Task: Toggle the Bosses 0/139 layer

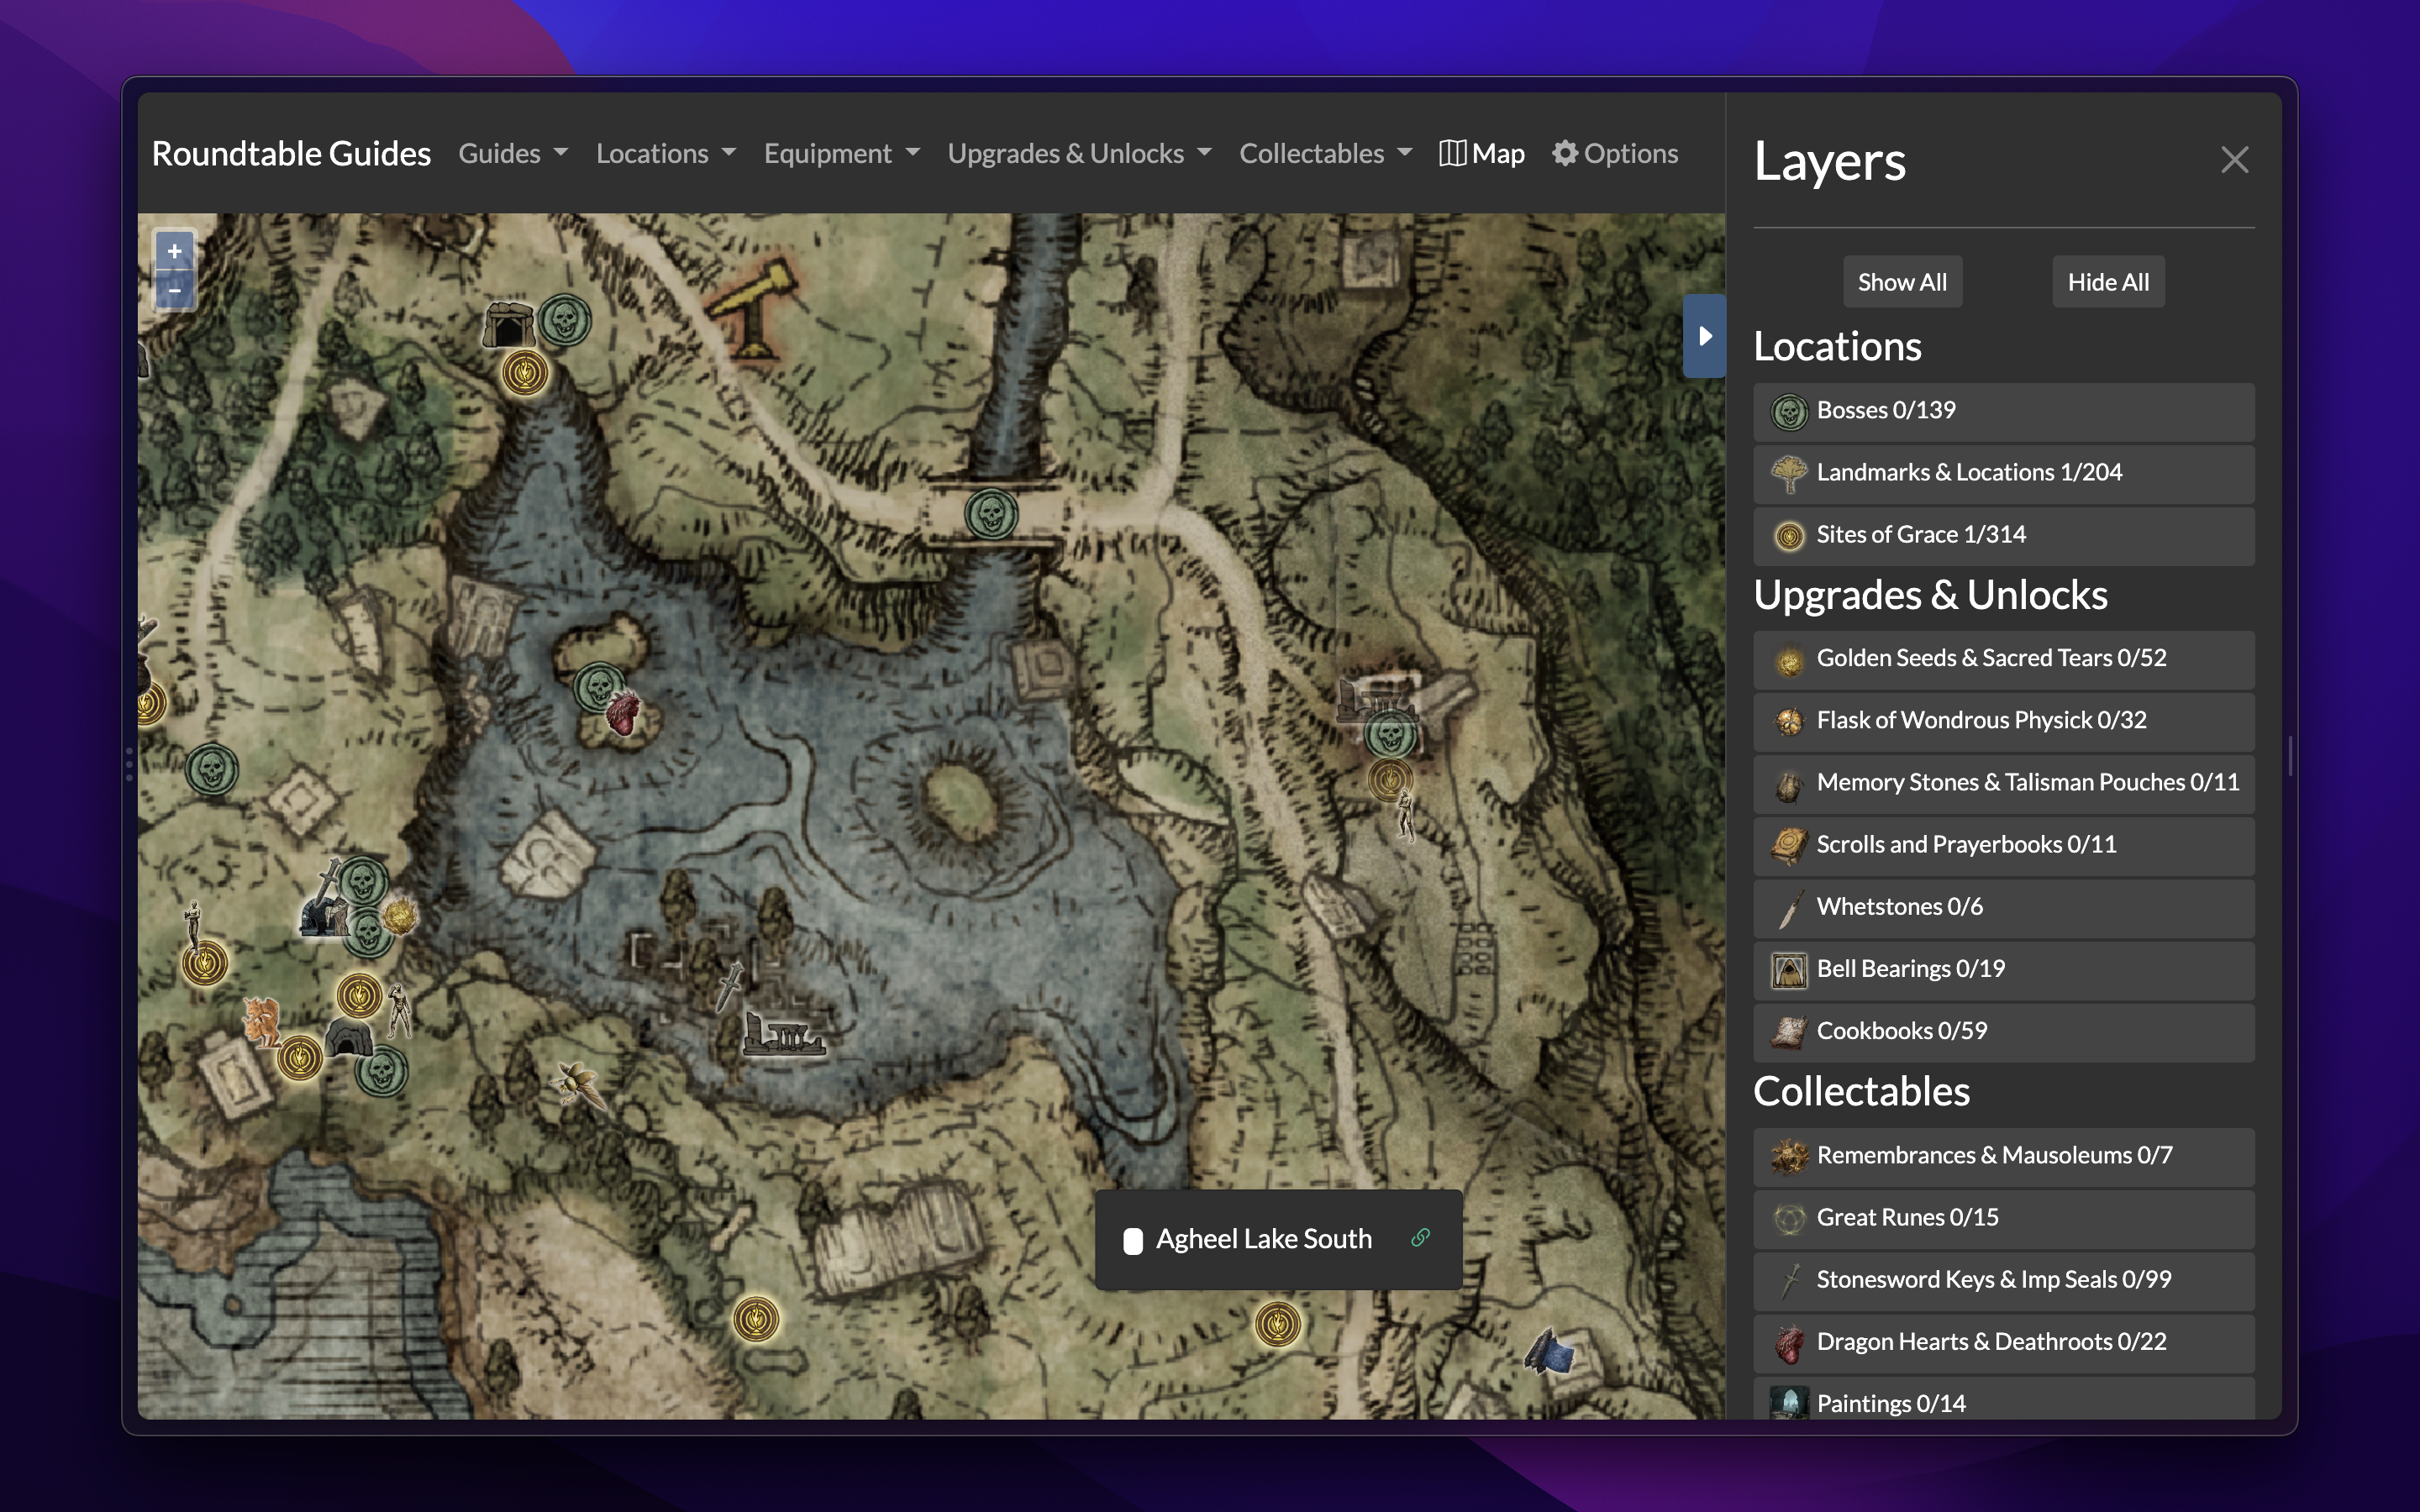Action: 2003,411
